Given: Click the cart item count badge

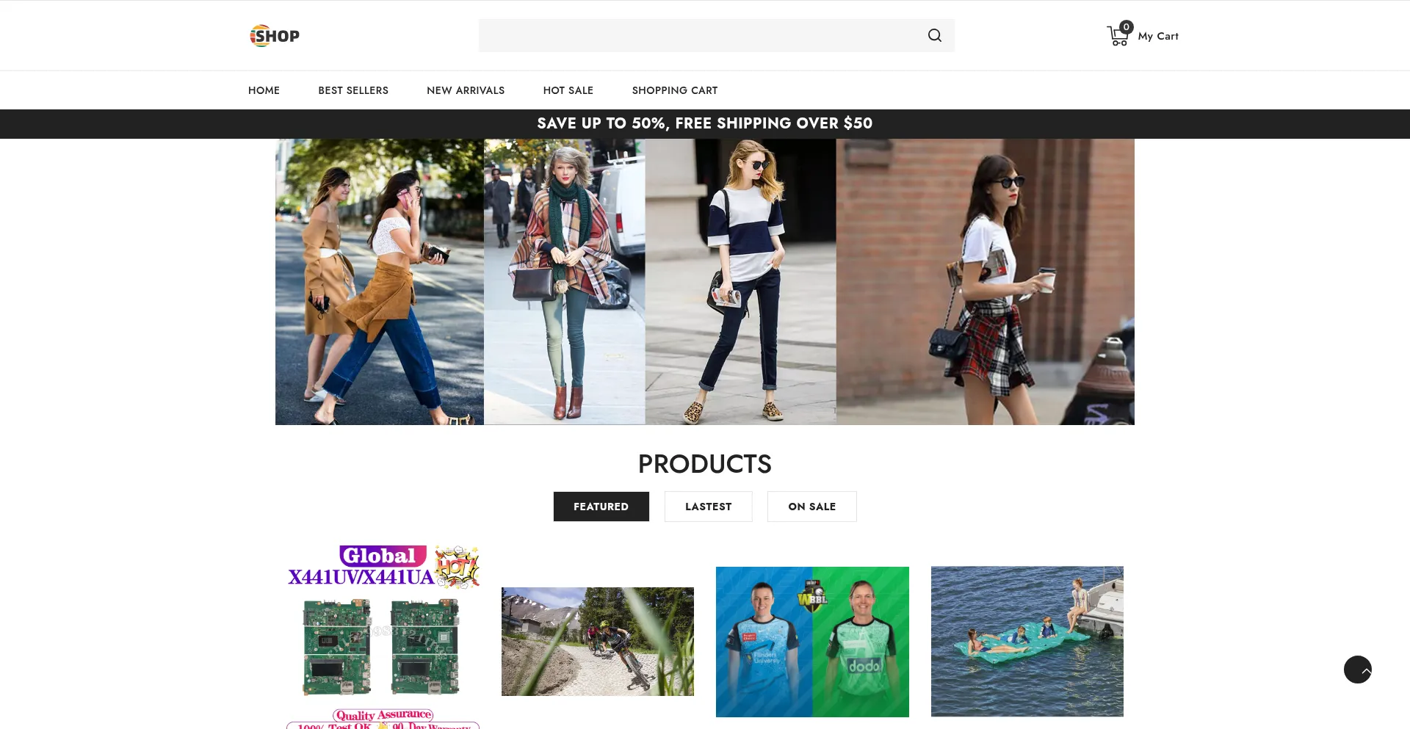Looking at the screenshot, I should tap(1126, 27).
